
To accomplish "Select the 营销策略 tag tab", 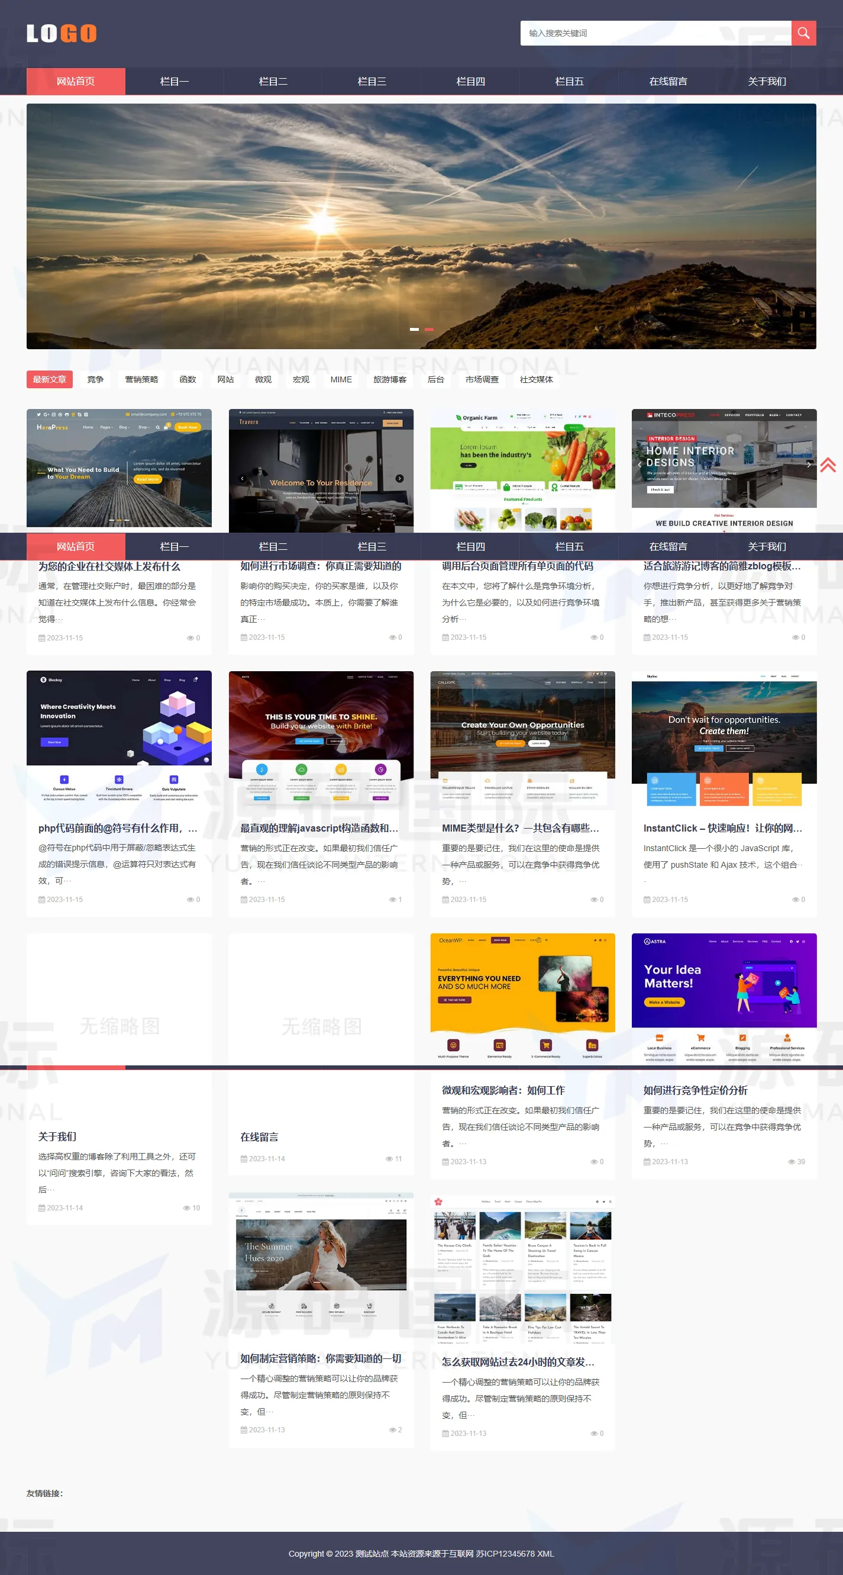I will (142, 379).
